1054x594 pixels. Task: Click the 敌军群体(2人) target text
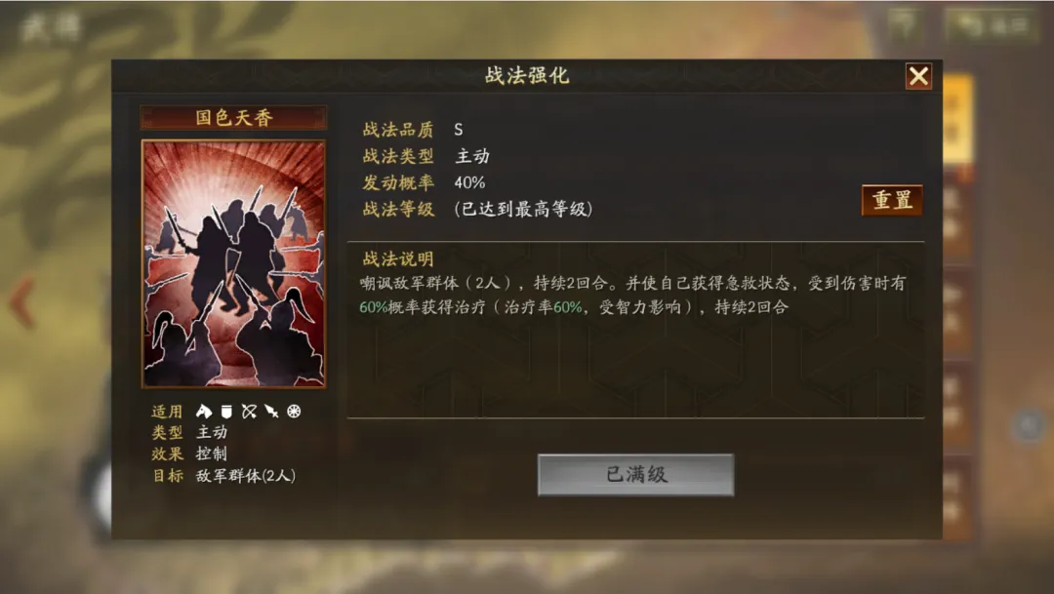tap(245, 476)
